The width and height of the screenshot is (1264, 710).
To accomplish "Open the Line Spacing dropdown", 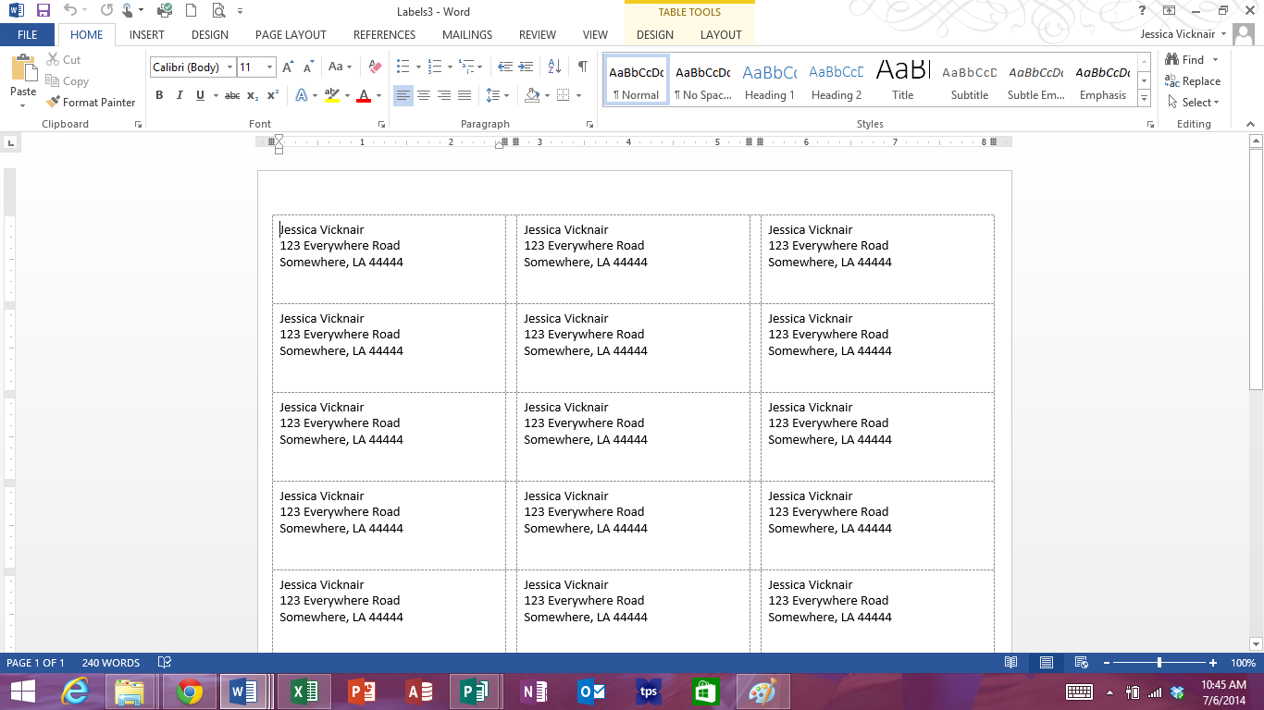I will tap(496, 95).
